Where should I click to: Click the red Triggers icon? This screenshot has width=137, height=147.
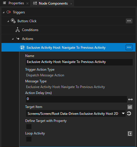click(x=9, y=12)
